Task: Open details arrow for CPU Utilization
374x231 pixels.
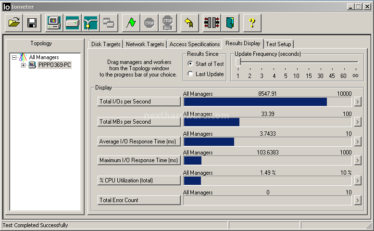Action: pos(357,180)
